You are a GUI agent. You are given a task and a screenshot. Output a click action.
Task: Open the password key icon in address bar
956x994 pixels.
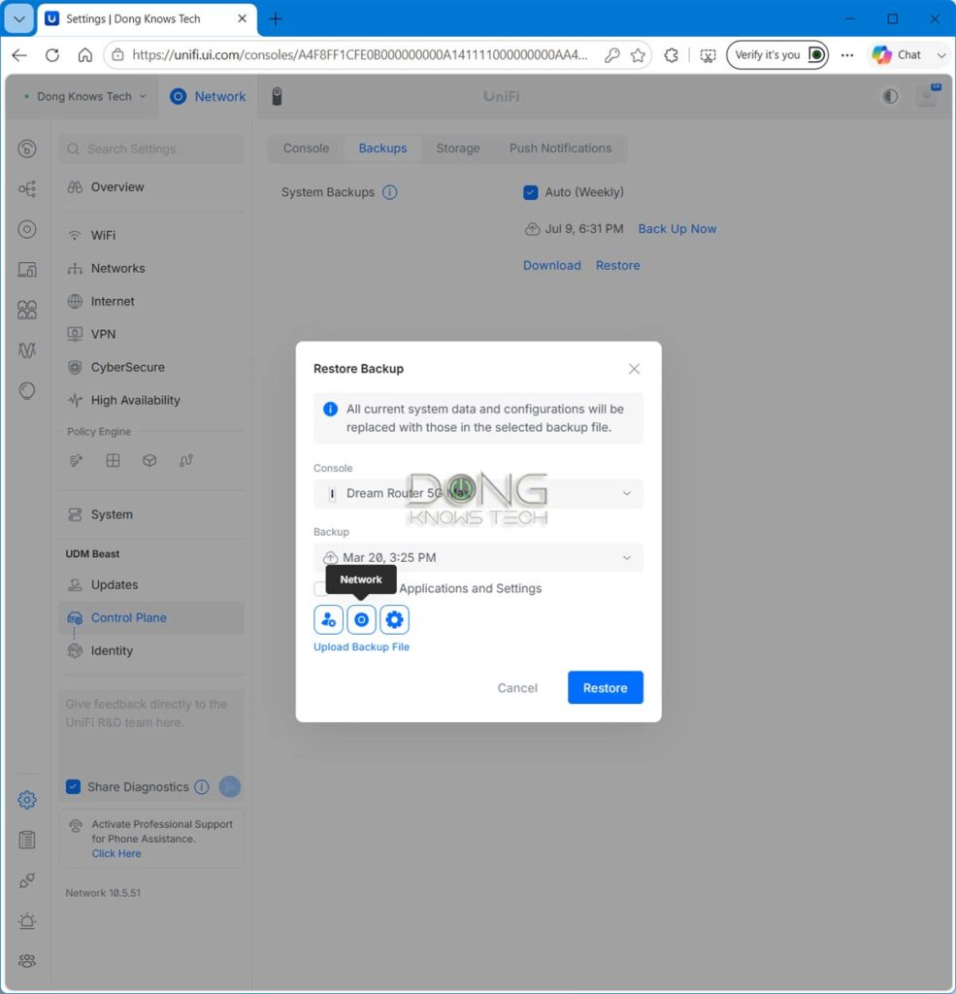point(611,55)
